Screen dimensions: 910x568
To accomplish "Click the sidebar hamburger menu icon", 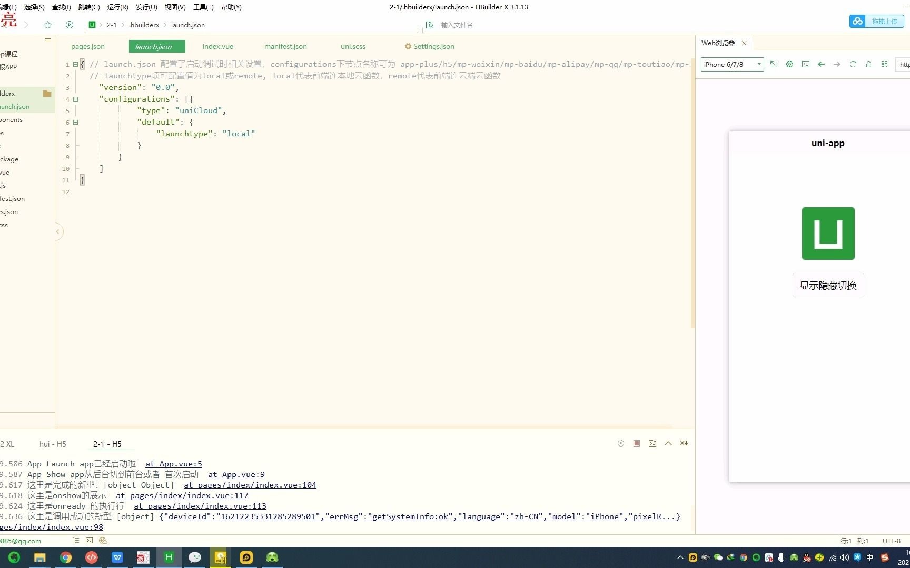I will pos(48,40).
